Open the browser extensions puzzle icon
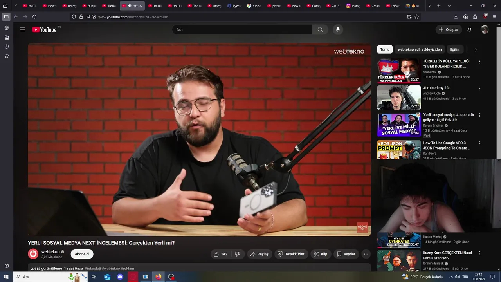Viewport: 501px width, 282px height. coord(475,17)
